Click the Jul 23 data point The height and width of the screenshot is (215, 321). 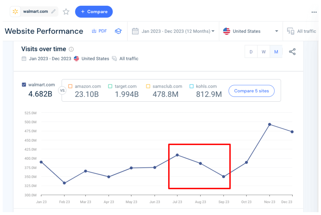pyautogui.click(x=177, y=155)
